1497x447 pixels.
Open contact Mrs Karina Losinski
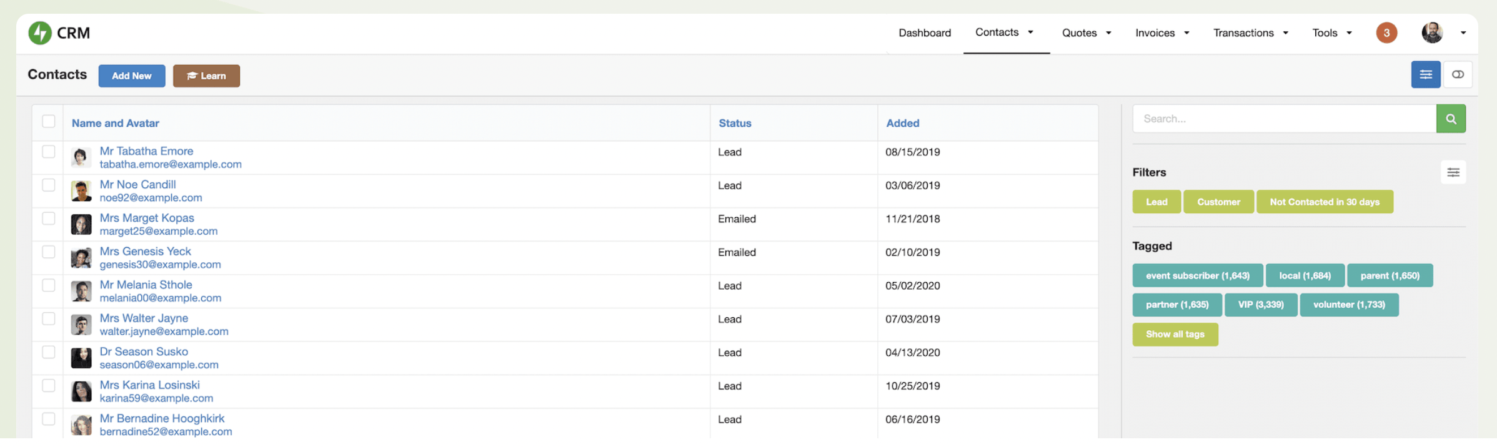click(149, 385)
